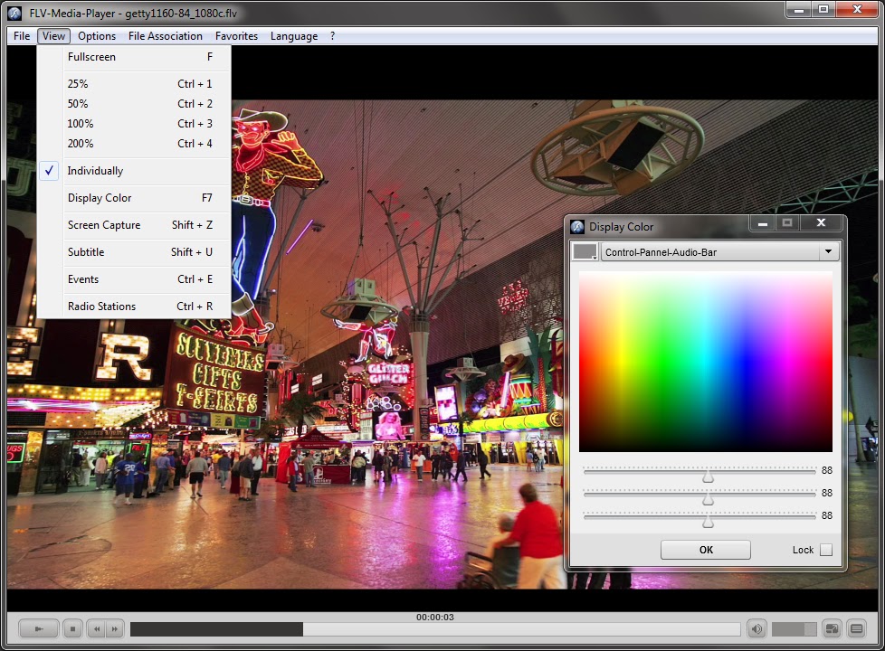Click the rewind button
This screenshot has width=885, height=651.
pyautogui.click(x=98, y=628)
